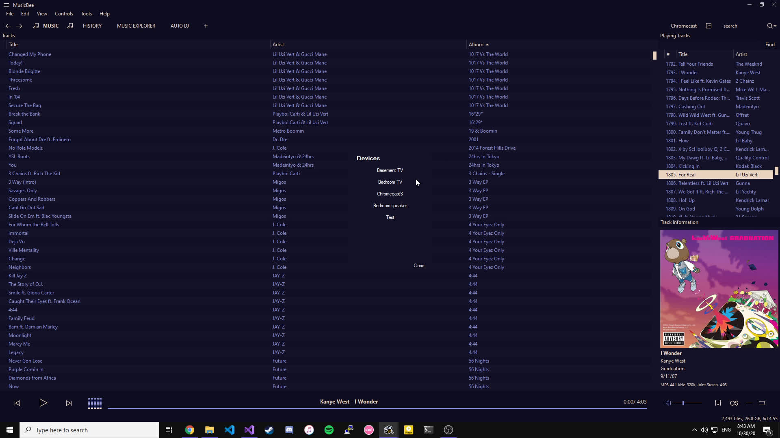This screenshot has width=780, height=438.
Task: Add a new tab with plus icon
Action: coord(206,26)
